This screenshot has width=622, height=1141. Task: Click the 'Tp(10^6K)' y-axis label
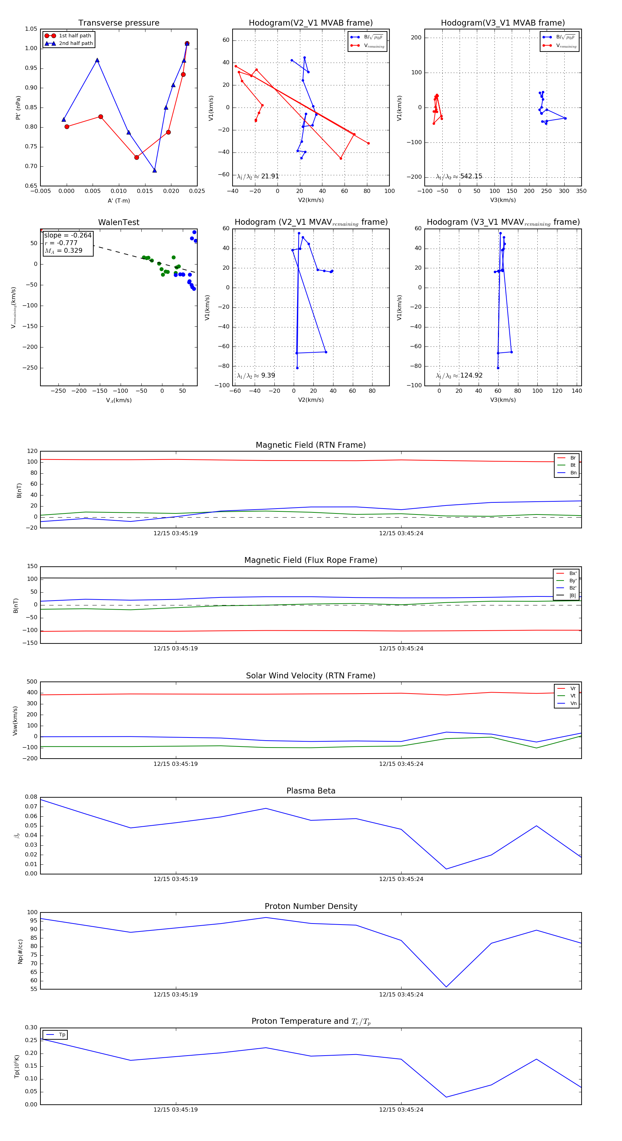[x=16, y=1067]
